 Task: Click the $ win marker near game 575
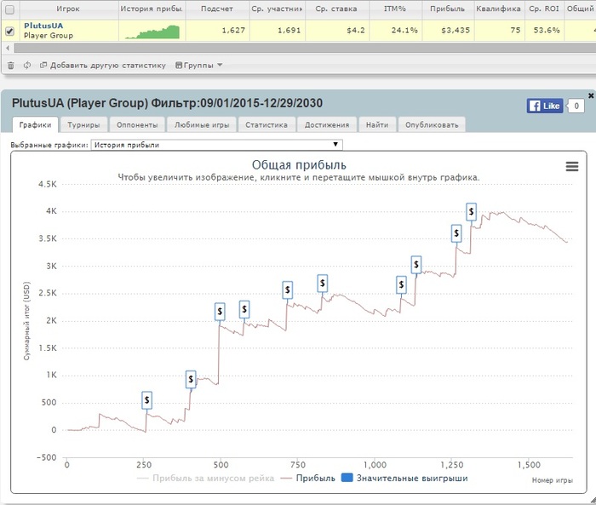(244, 309)
